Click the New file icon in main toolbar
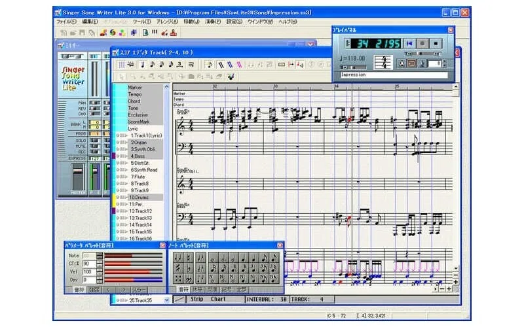524x327 pixels. (64, 33)
